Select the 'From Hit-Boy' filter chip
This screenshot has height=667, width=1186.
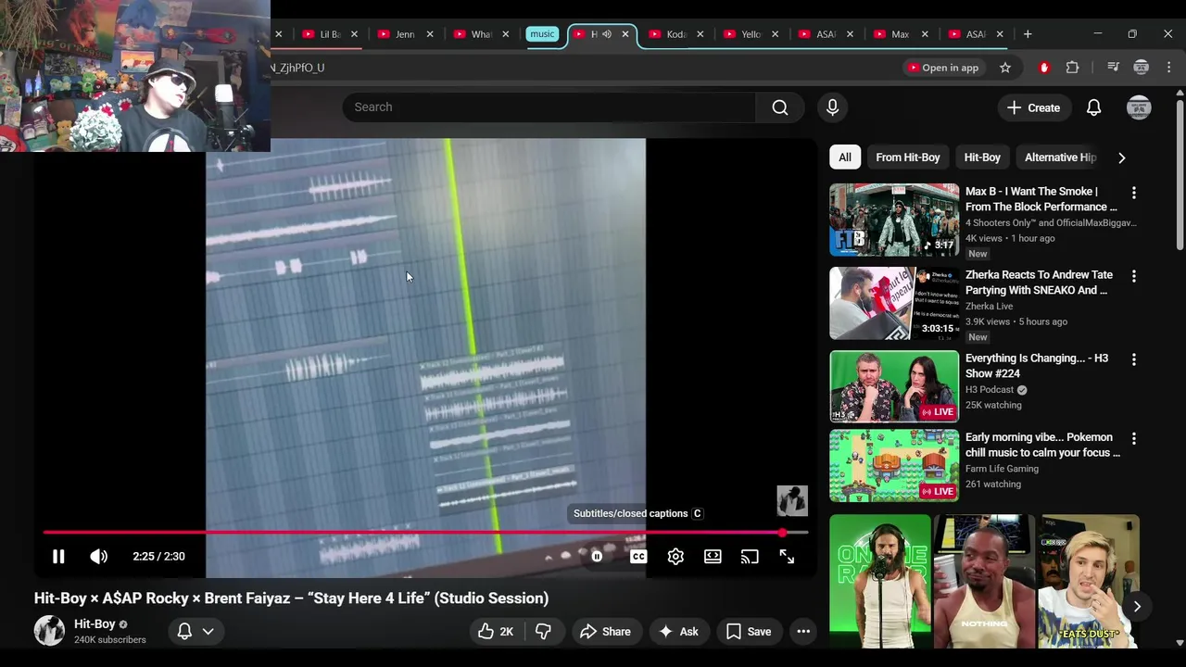pyautogui.click(x=908, y=157)
